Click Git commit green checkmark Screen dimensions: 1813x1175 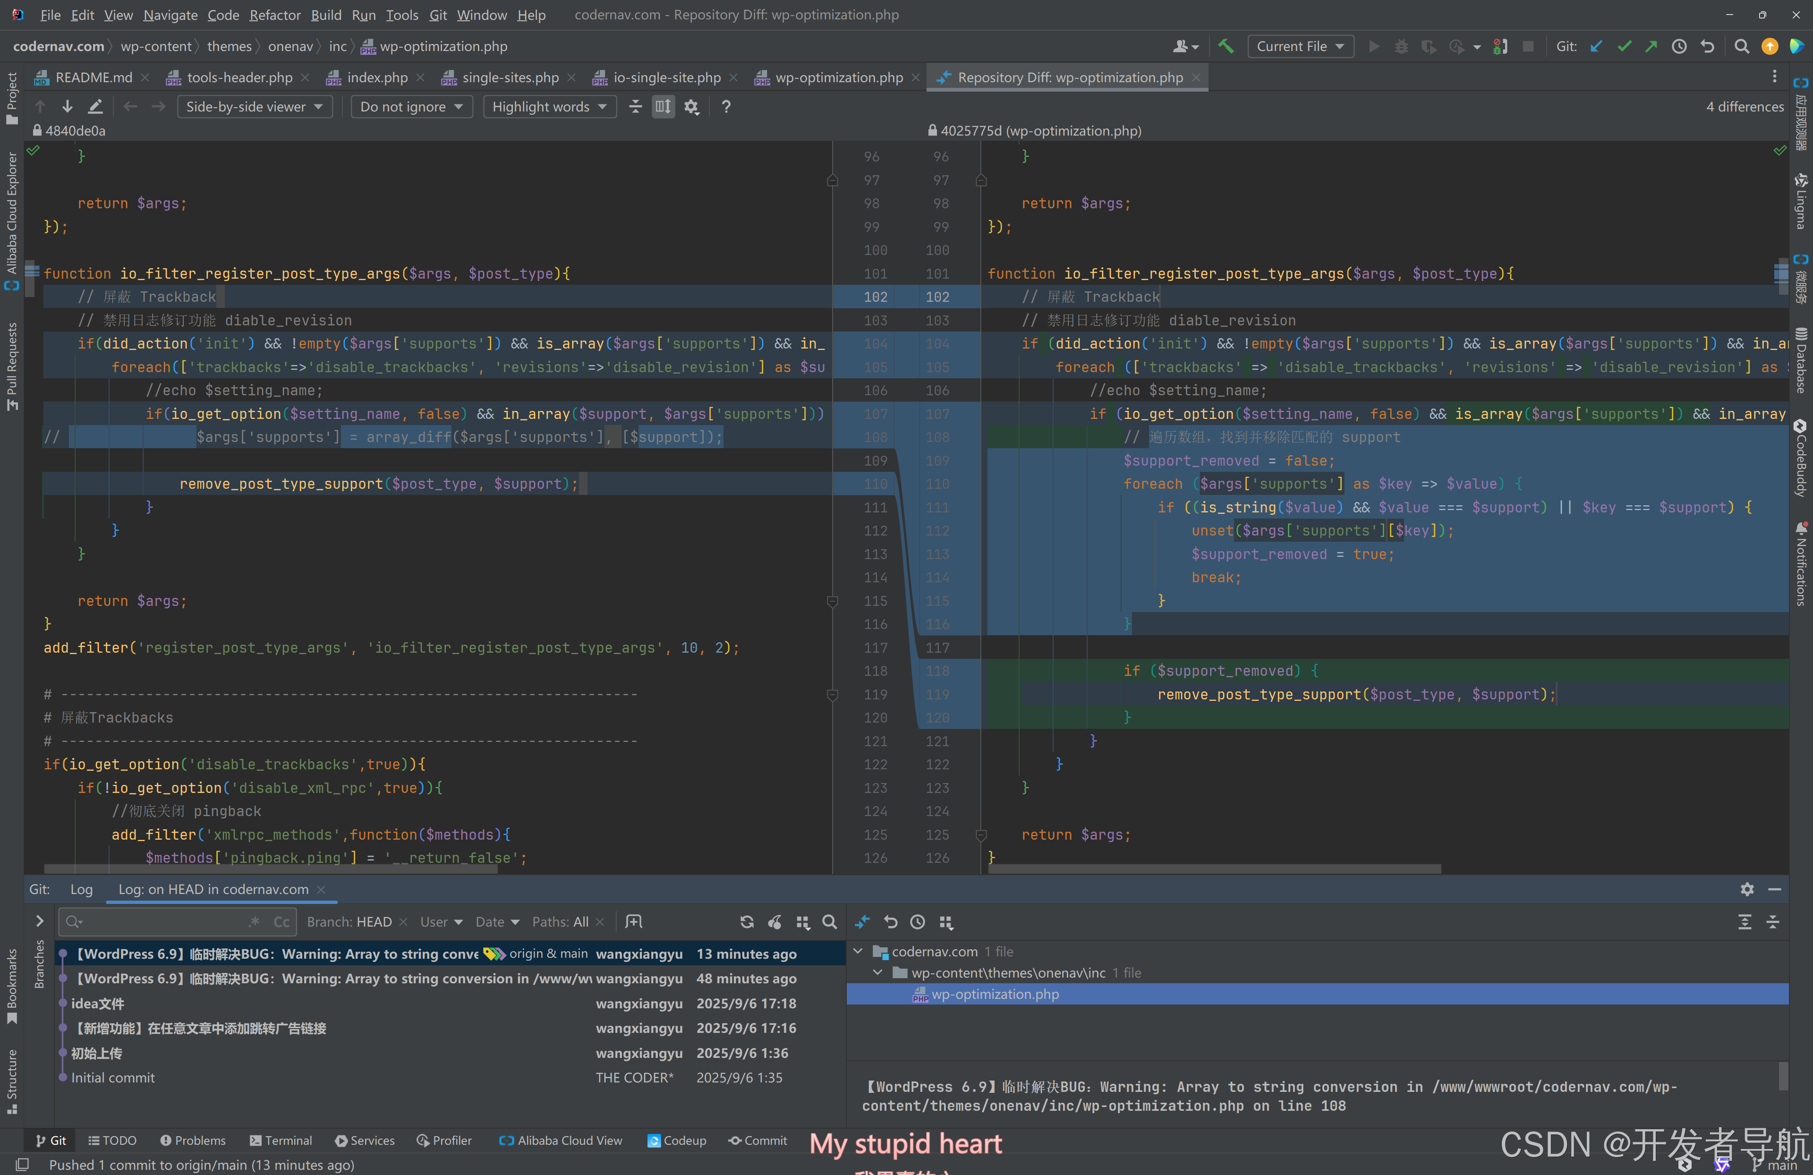pos(1624,46)
